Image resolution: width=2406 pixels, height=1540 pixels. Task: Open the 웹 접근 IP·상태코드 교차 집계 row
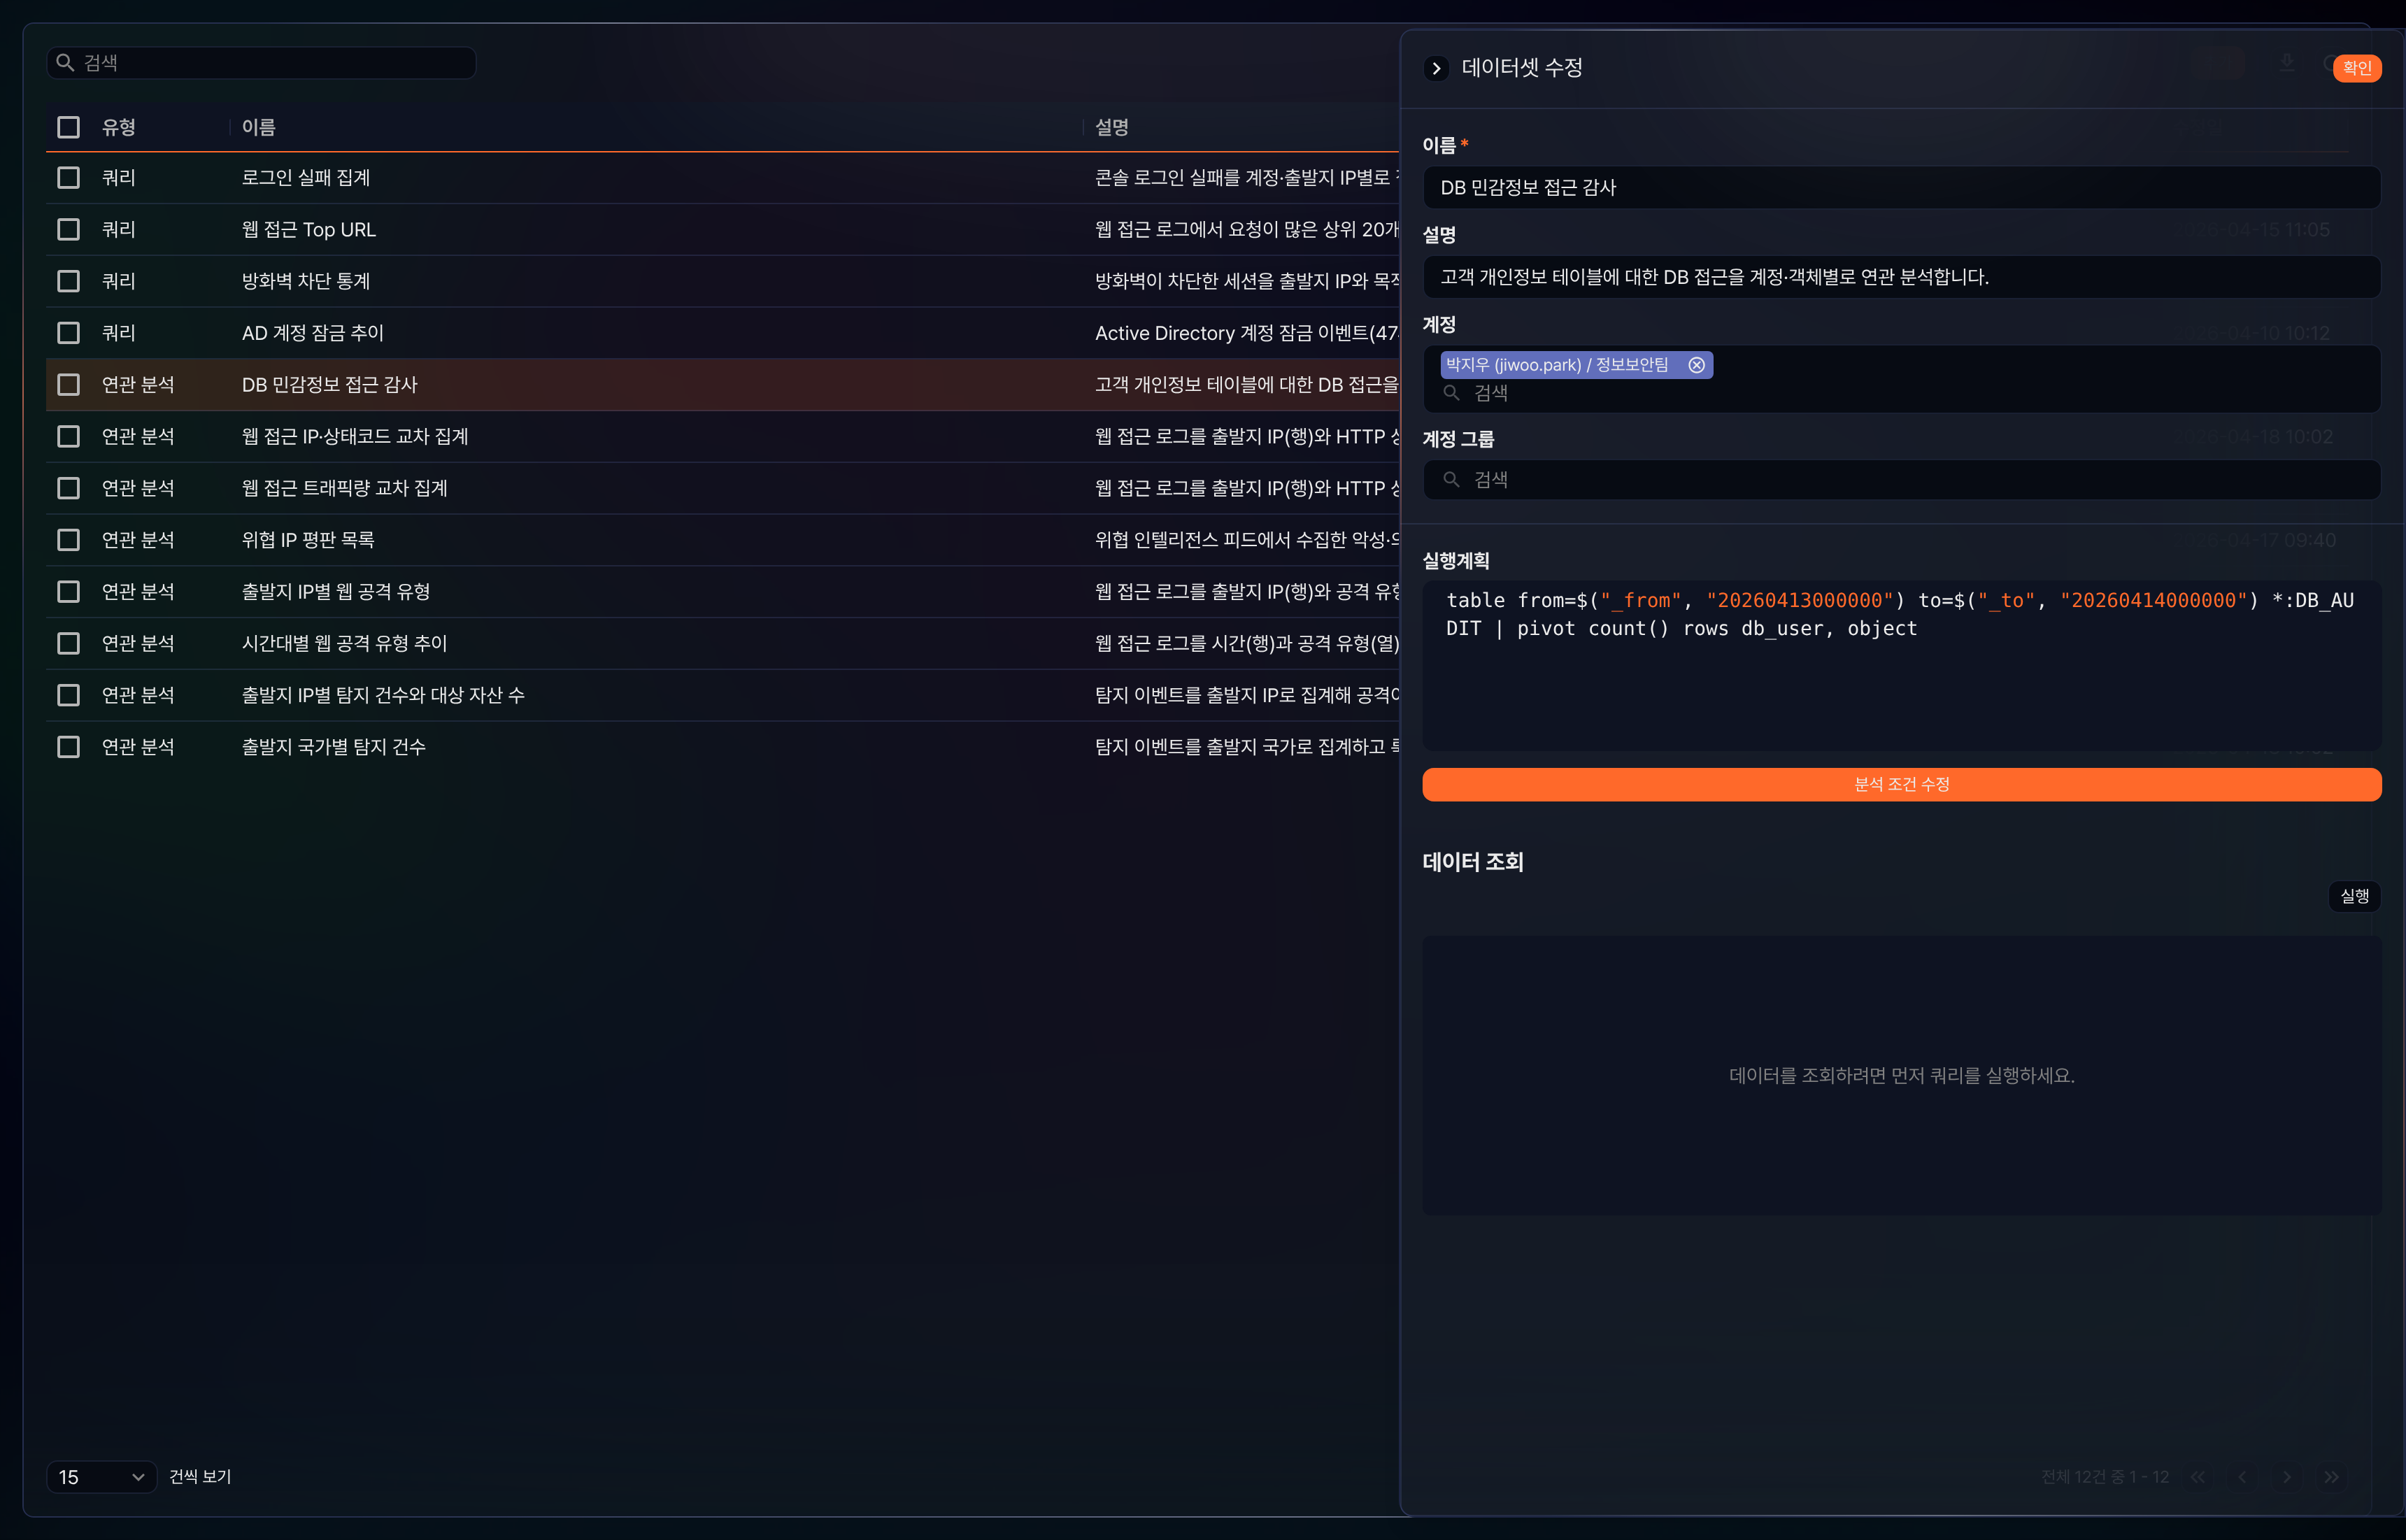point(722,437)
